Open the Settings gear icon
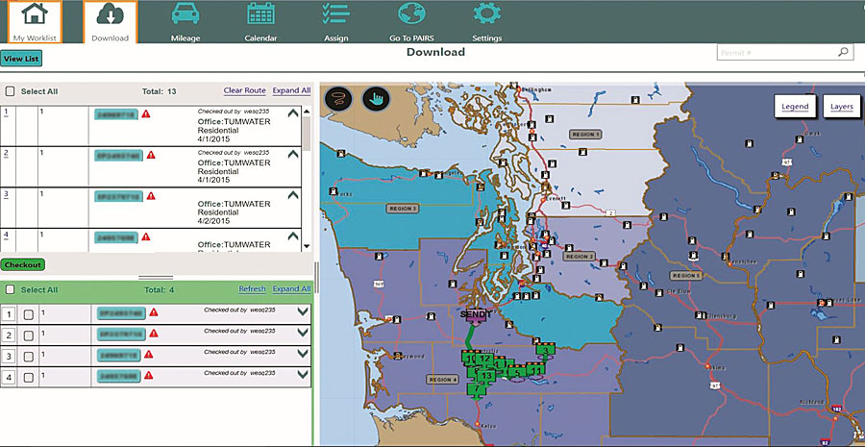The width and height of the screenshot is (865, 447). click(487, 13)
